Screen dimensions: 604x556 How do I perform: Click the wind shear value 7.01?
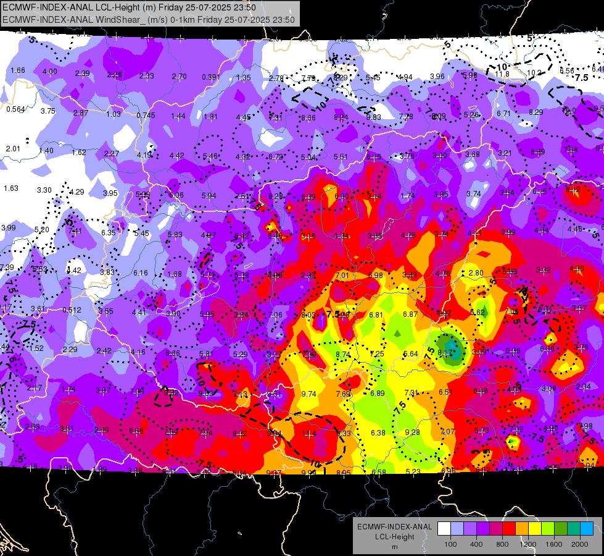click(342, 276)
